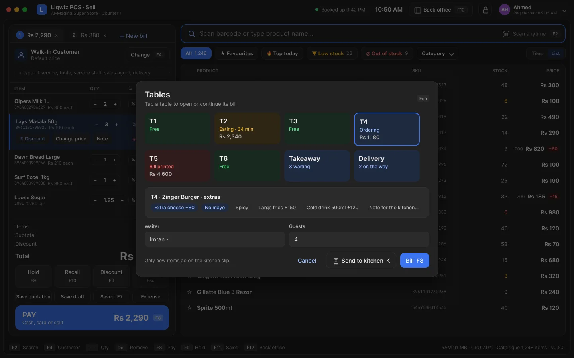Toggle the Extra cheese +80 extra
Screen dimensions: 574x358
coord(174,208)
